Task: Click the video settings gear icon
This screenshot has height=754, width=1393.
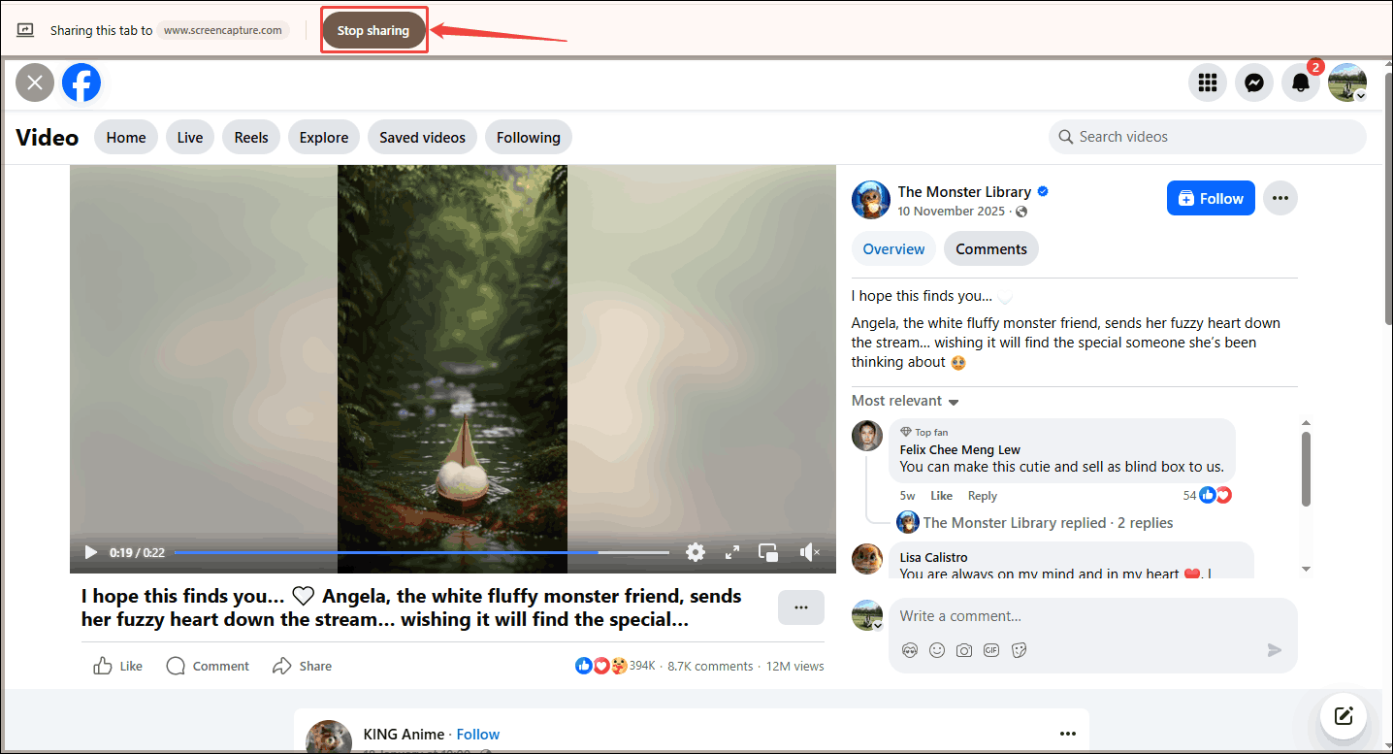Action: [x=696, y=551]
